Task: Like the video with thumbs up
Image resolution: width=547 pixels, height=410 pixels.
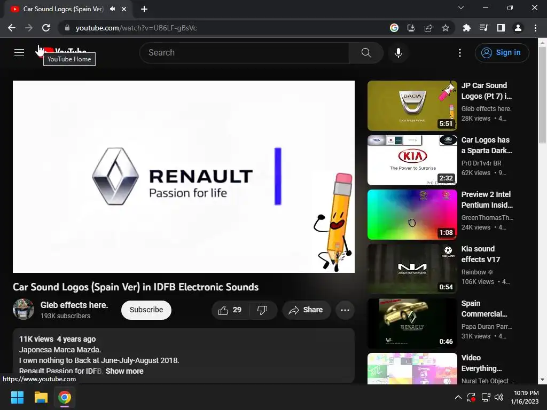Action: [x=230, y=310]
